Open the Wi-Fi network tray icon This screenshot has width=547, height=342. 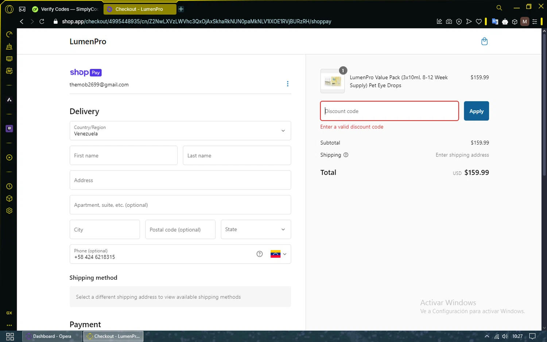coord(497,336)
